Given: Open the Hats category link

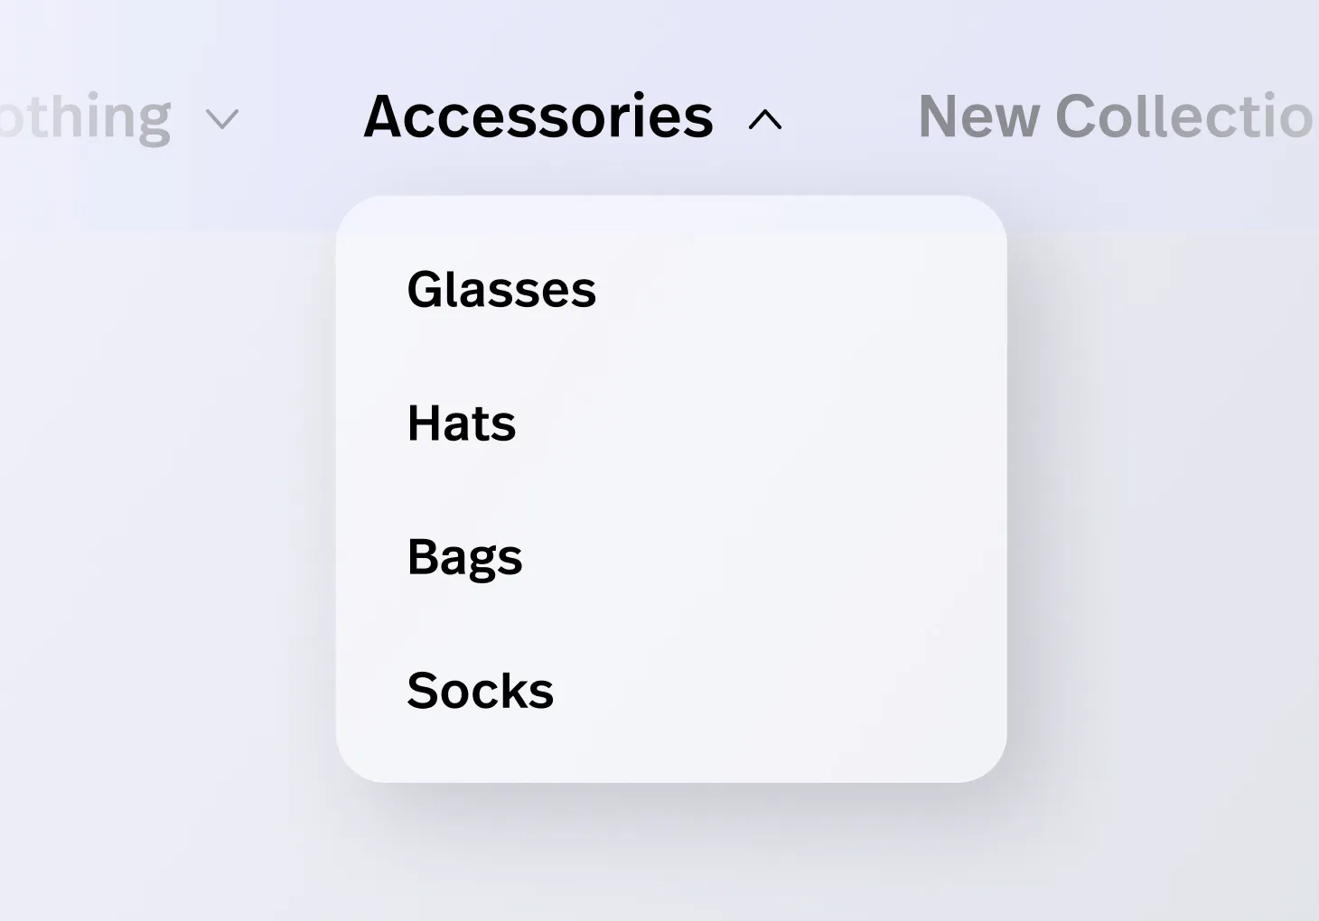Looking at the screenshot, I should point(462,423).
